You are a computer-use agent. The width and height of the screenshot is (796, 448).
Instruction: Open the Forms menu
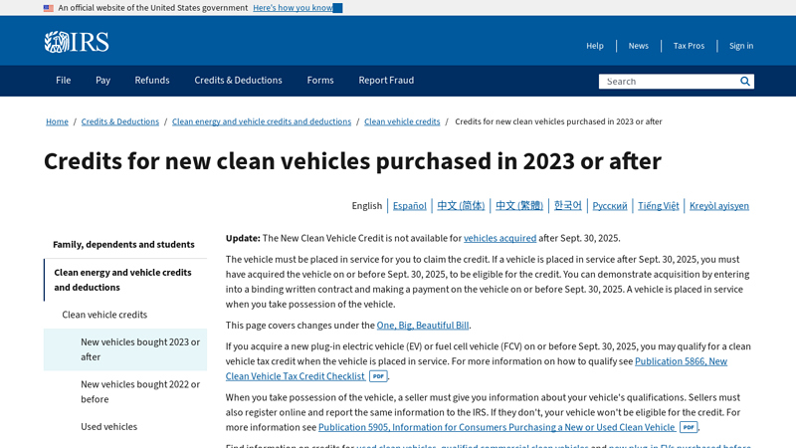[x=320, y=81]
